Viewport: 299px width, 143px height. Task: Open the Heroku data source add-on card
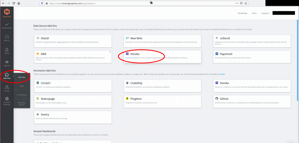(162, 57)
